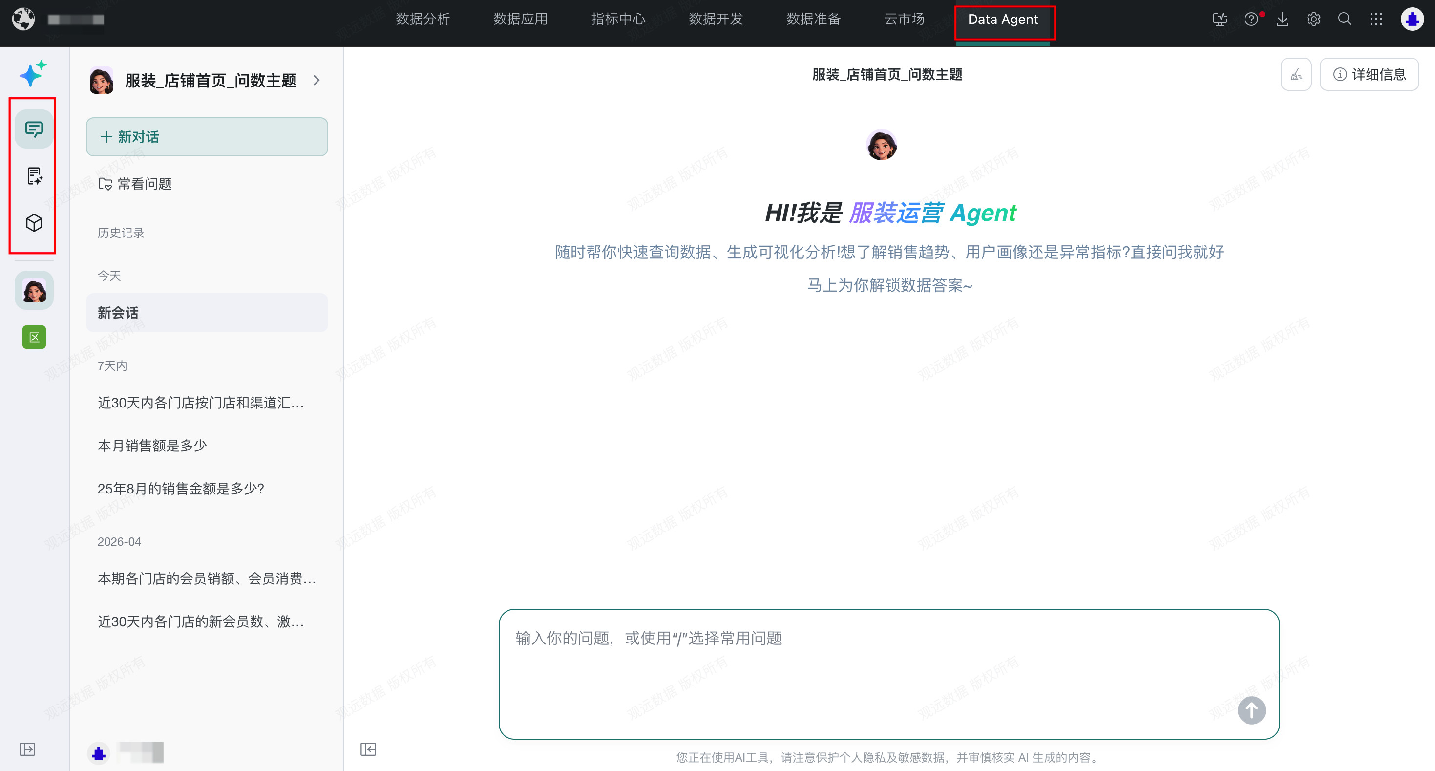Open the settings gear icon
Image resolution: width=1435 pixels, height=771 pixels.
point(1313,20)
